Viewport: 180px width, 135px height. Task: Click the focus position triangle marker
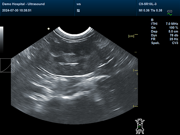(137, 74)
